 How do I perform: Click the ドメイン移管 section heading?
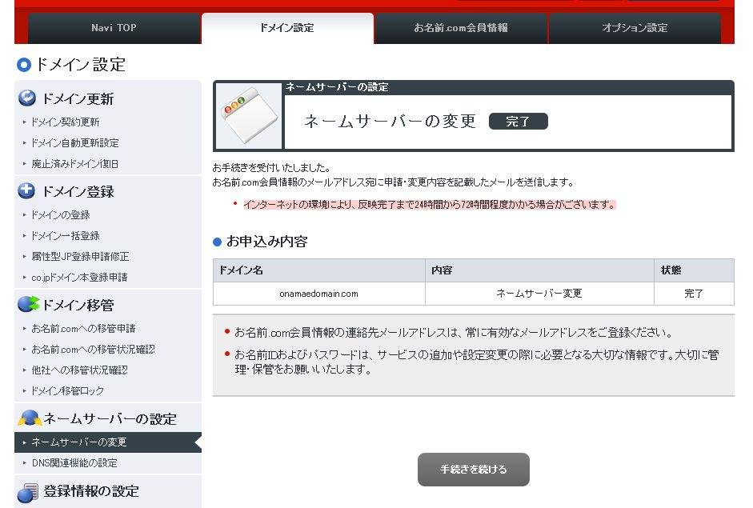78,306
